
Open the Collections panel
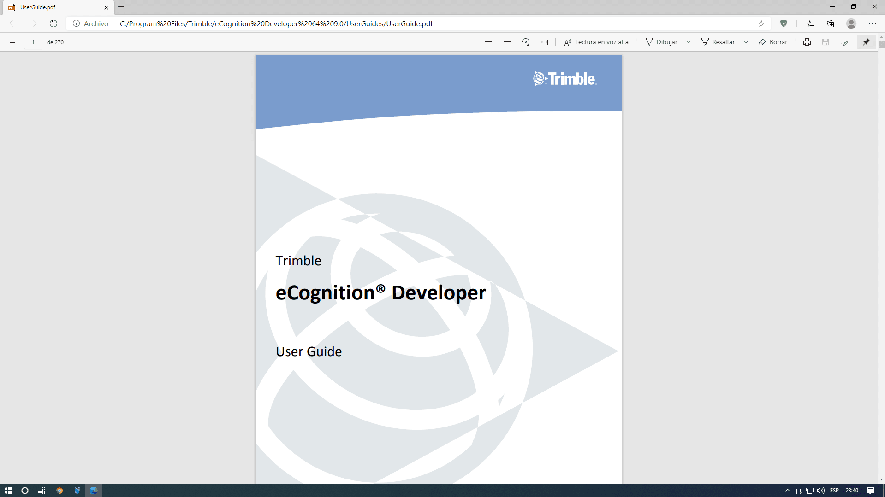(831, 23)
